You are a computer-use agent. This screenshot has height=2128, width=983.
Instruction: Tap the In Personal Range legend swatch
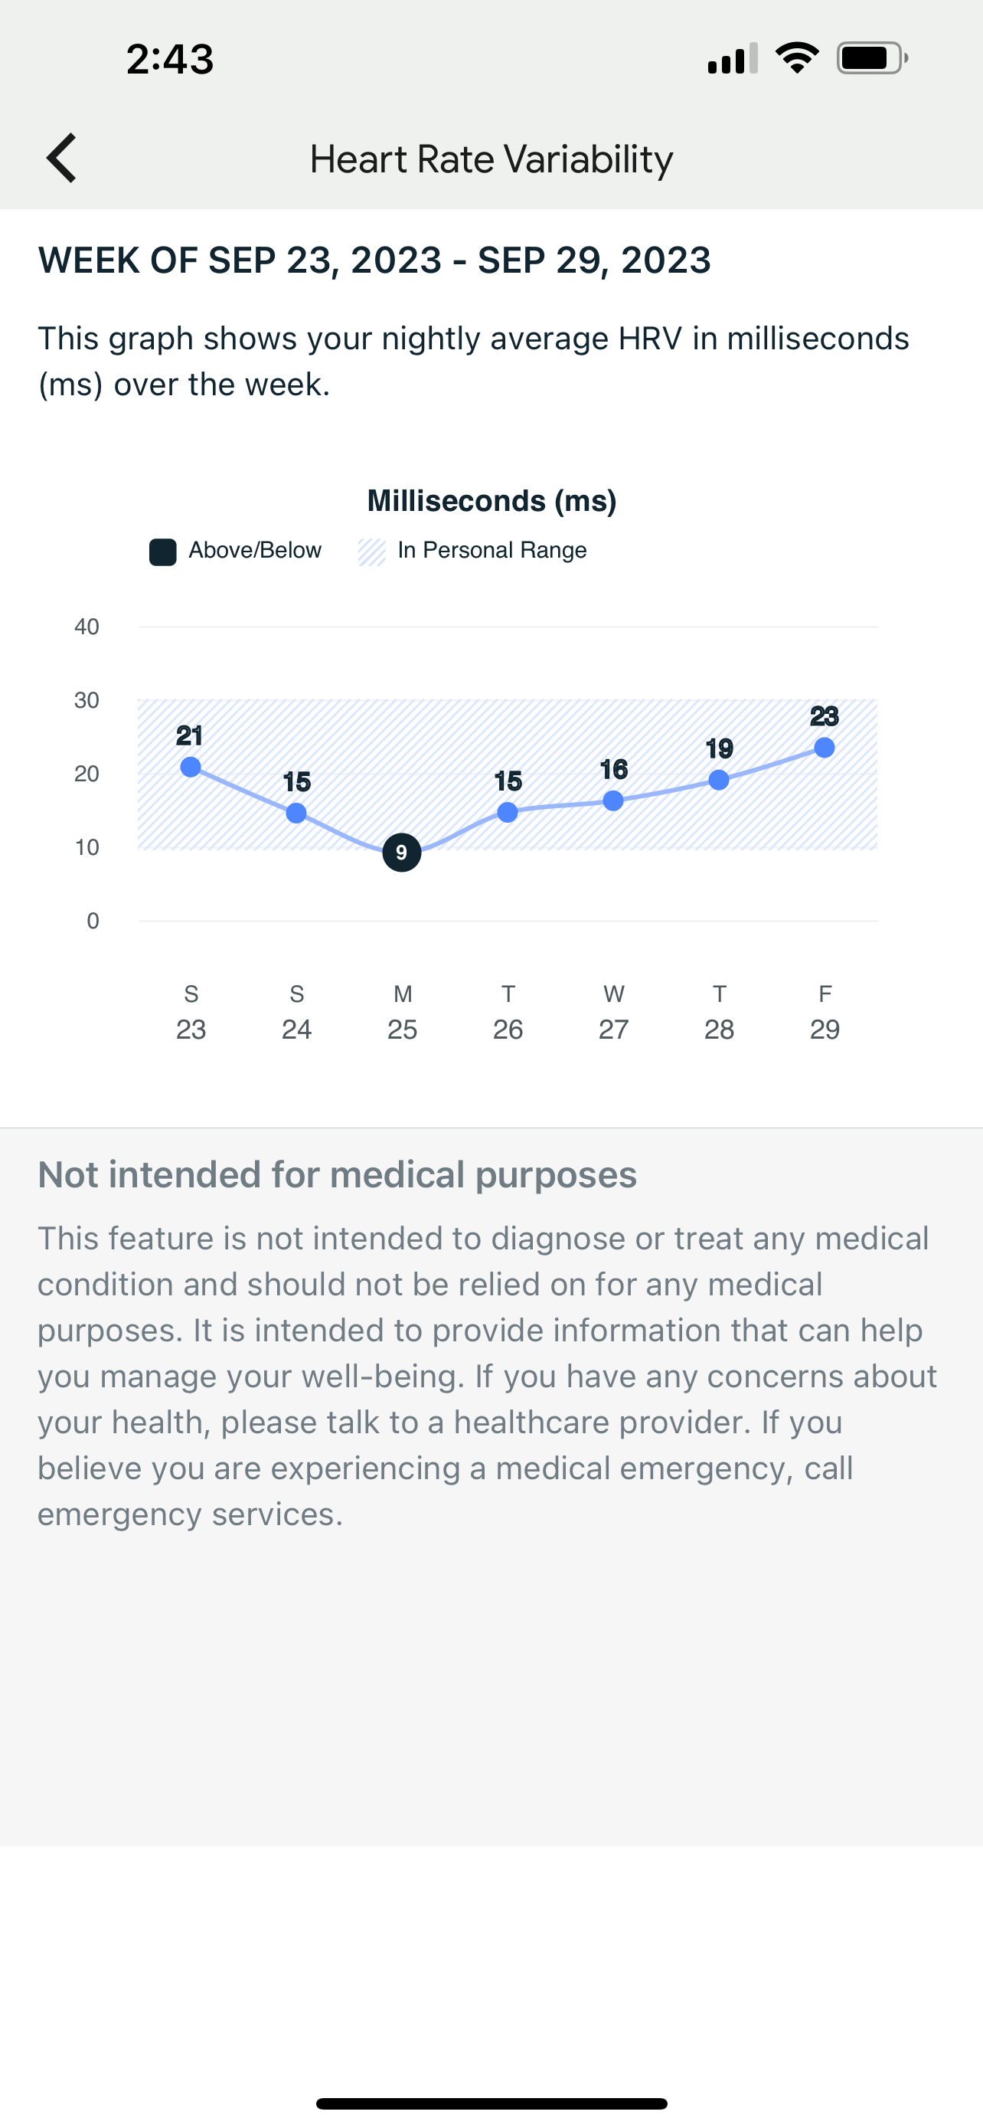tap(371, 552)
